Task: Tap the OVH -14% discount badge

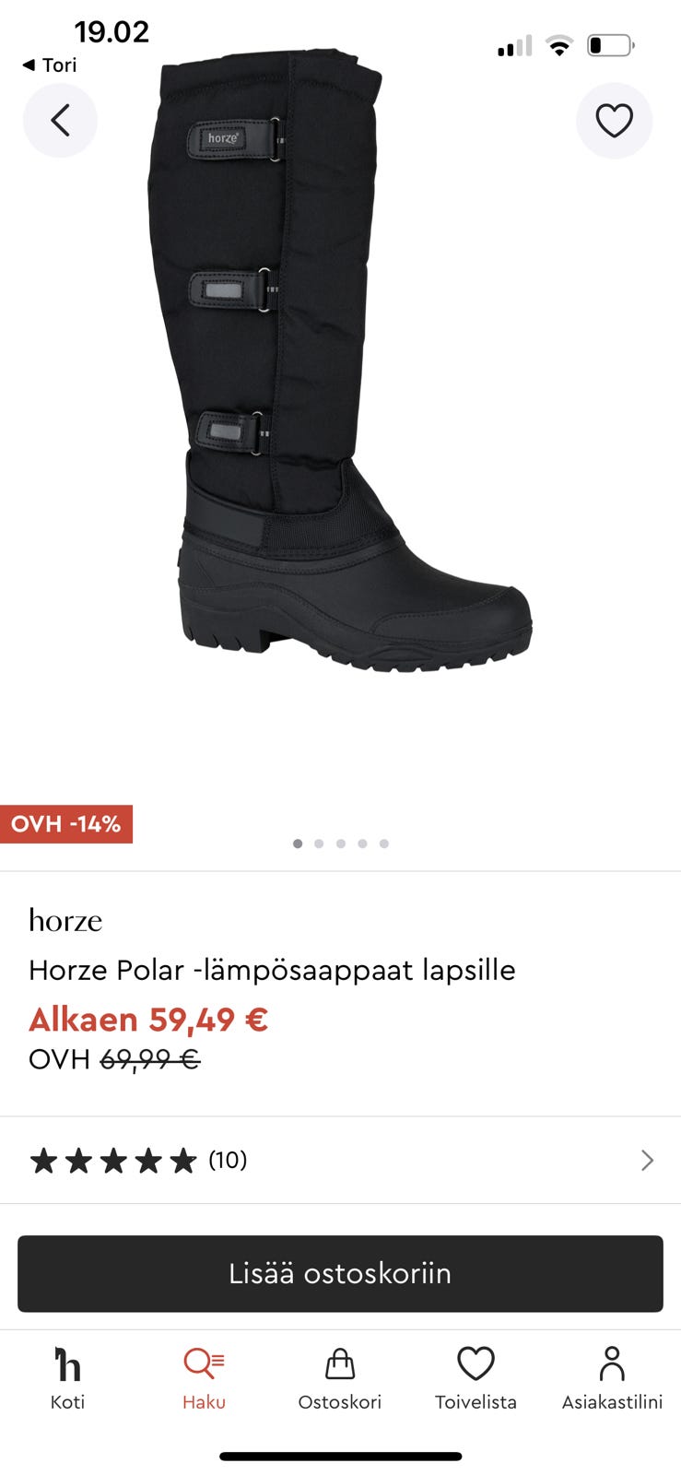Action: [66, 824]
